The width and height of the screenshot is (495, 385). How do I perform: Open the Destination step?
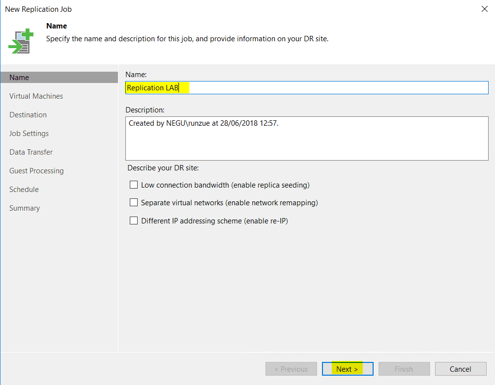pyautogui.click(x=28, y=114)
